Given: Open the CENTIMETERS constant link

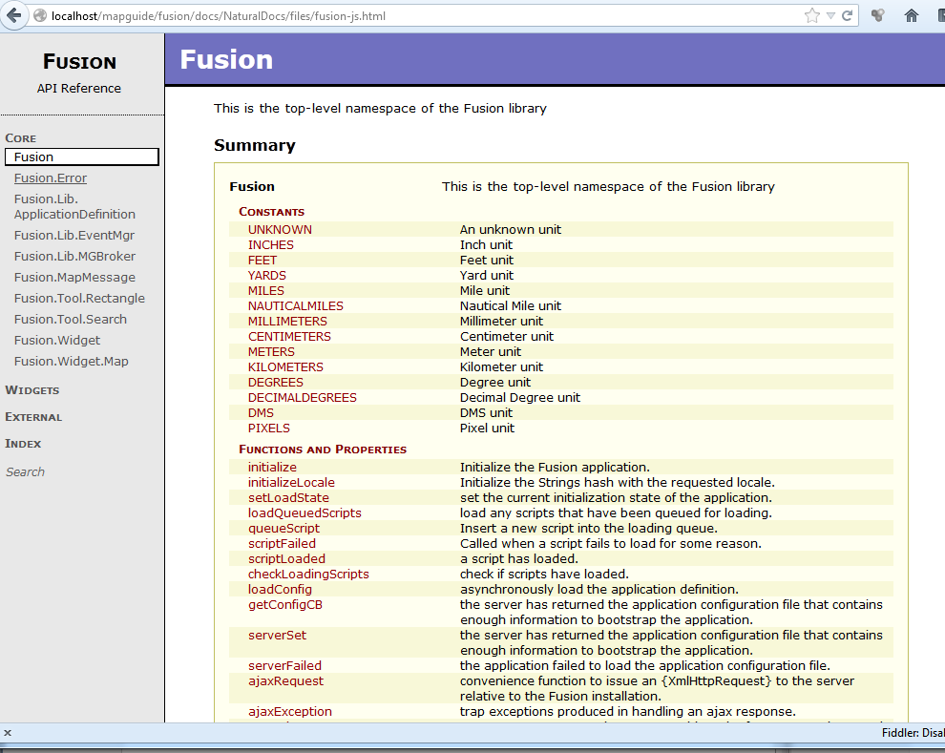Looking at the screenshot, I should tap(289, 336).
